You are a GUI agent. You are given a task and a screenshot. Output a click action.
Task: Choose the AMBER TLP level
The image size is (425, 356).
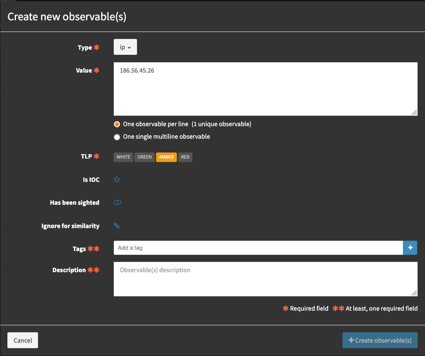(x=166, y=157)
